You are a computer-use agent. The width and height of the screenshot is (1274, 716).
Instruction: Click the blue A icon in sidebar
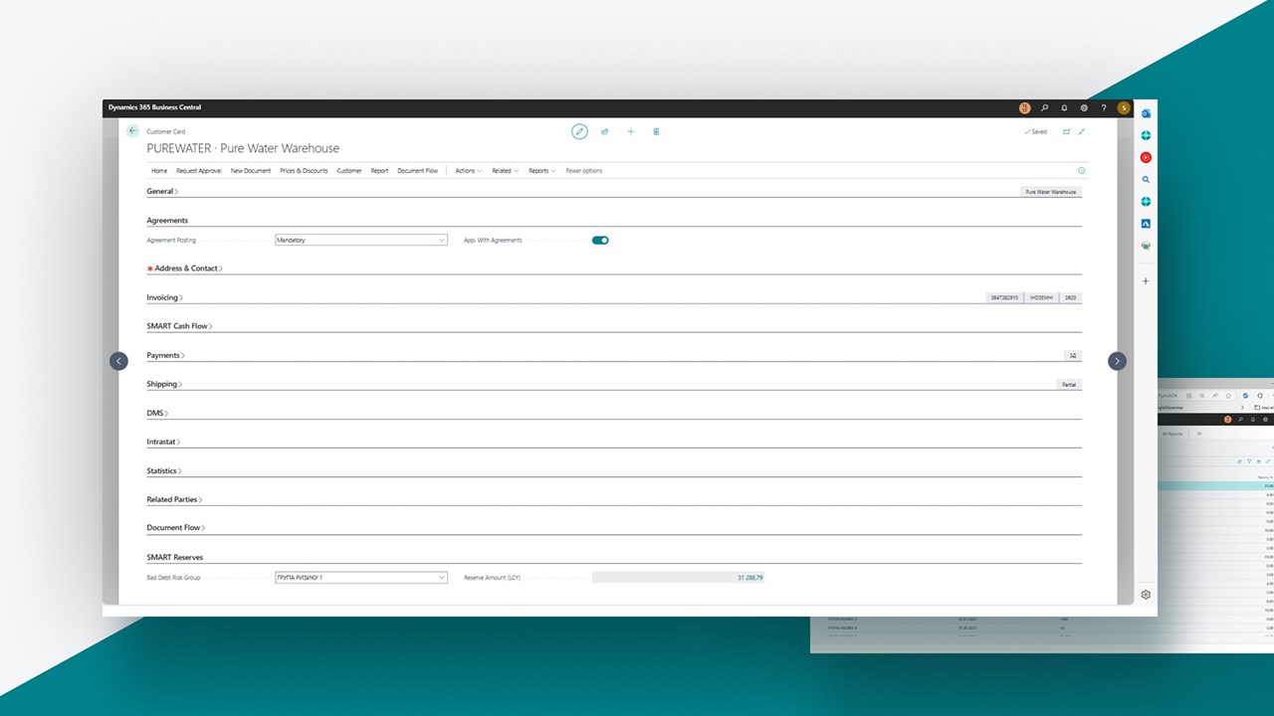click(x=1146, y=224)
